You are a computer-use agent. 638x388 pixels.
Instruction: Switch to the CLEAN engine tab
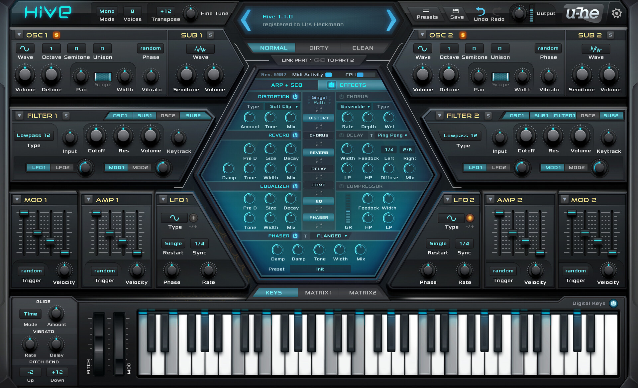(x=363, y=48)
